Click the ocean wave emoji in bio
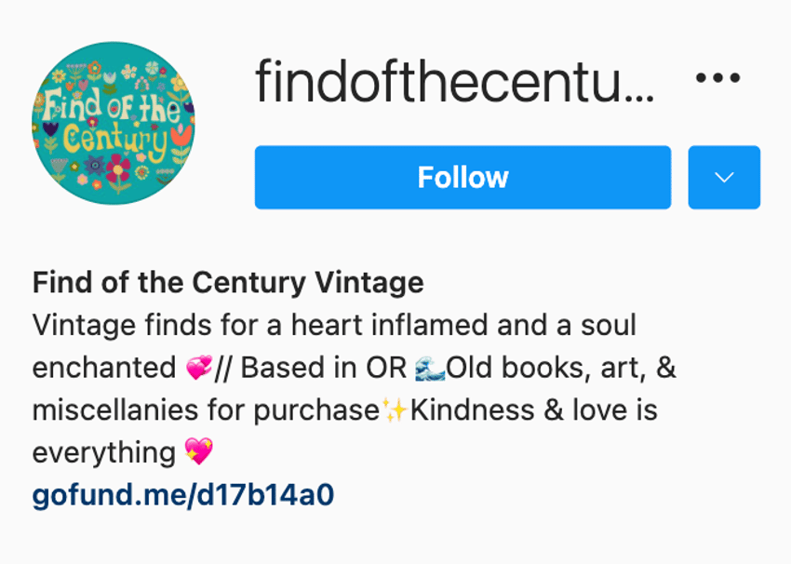Image resolution: width=791 pixels, height=564 pixels. [430, 368]
